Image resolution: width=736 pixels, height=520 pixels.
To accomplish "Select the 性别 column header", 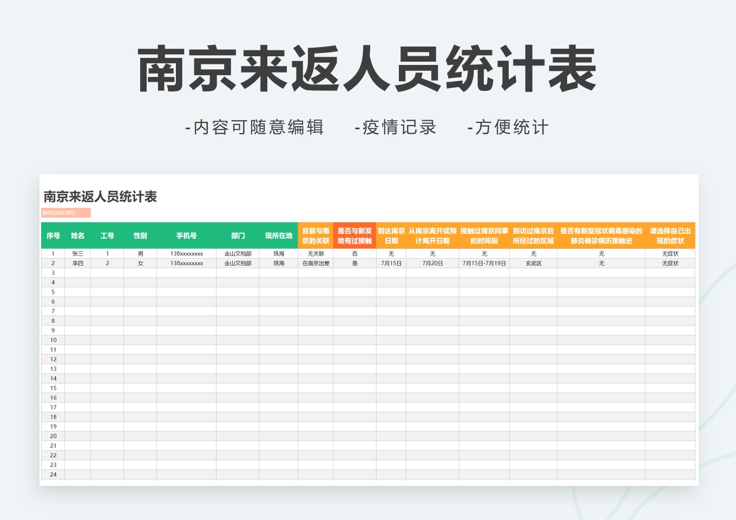I will [140, 235].
